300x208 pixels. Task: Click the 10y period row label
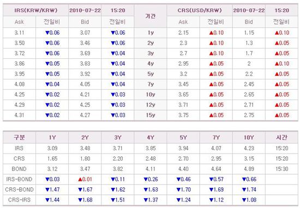[151, 95]
